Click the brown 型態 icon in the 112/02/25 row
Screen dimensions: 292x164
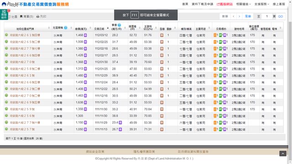[162, 42]
